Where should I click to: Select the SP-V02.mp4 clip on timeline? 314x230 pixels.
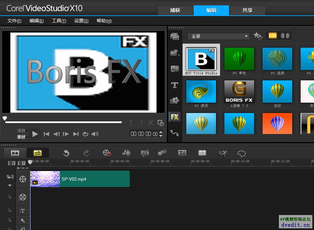click(80, 179)
